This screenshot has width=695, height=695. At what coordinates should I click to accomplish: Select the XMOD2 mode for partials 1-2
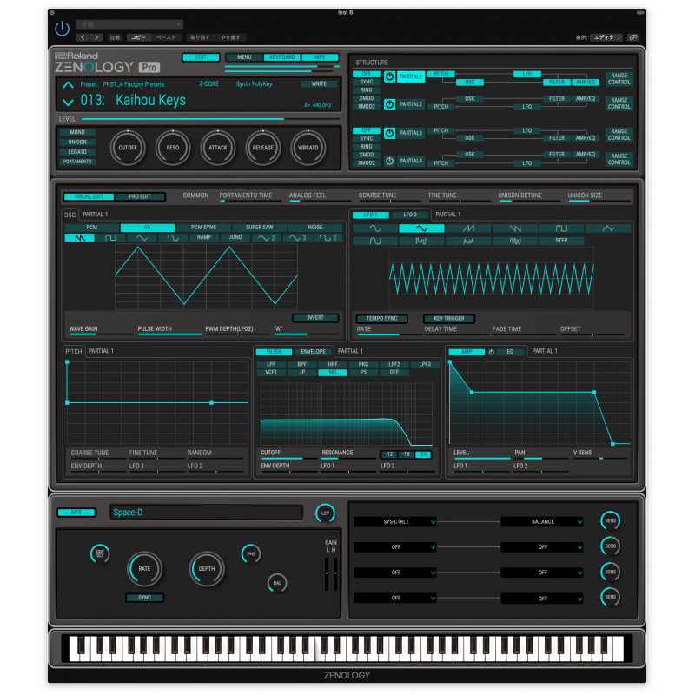pos(366,106)
